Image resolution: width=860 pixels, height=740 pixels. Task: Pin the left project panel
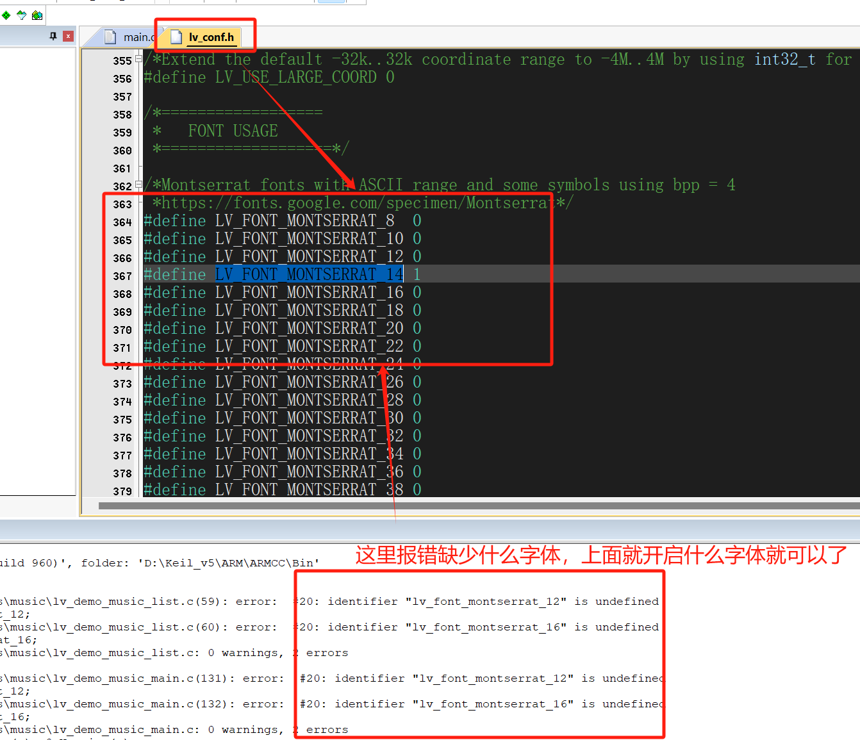point(53,37)
